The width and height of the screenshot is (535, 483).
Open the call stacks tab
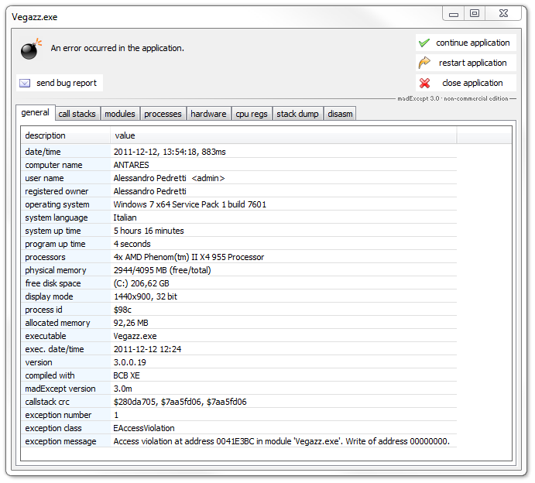[x=77, y=114]
